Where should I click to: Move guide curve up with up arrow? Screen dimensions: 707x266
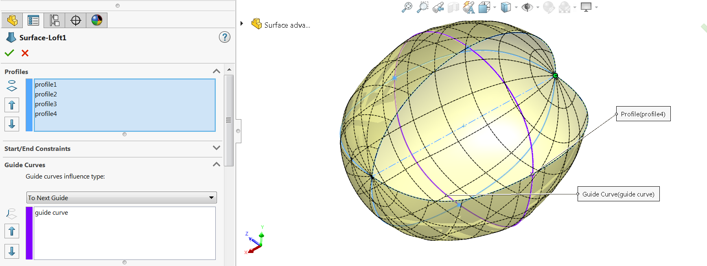12,231
